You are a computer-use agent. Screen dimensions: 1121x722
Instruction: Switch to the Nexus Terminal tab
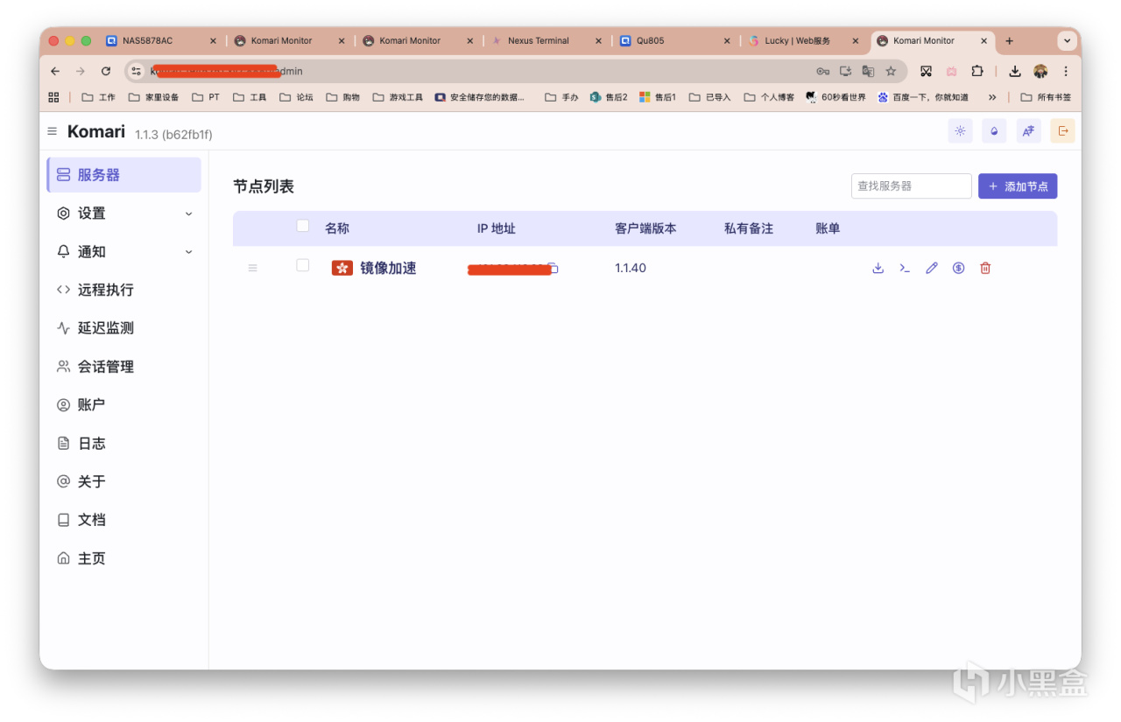[x=547, y=41]
